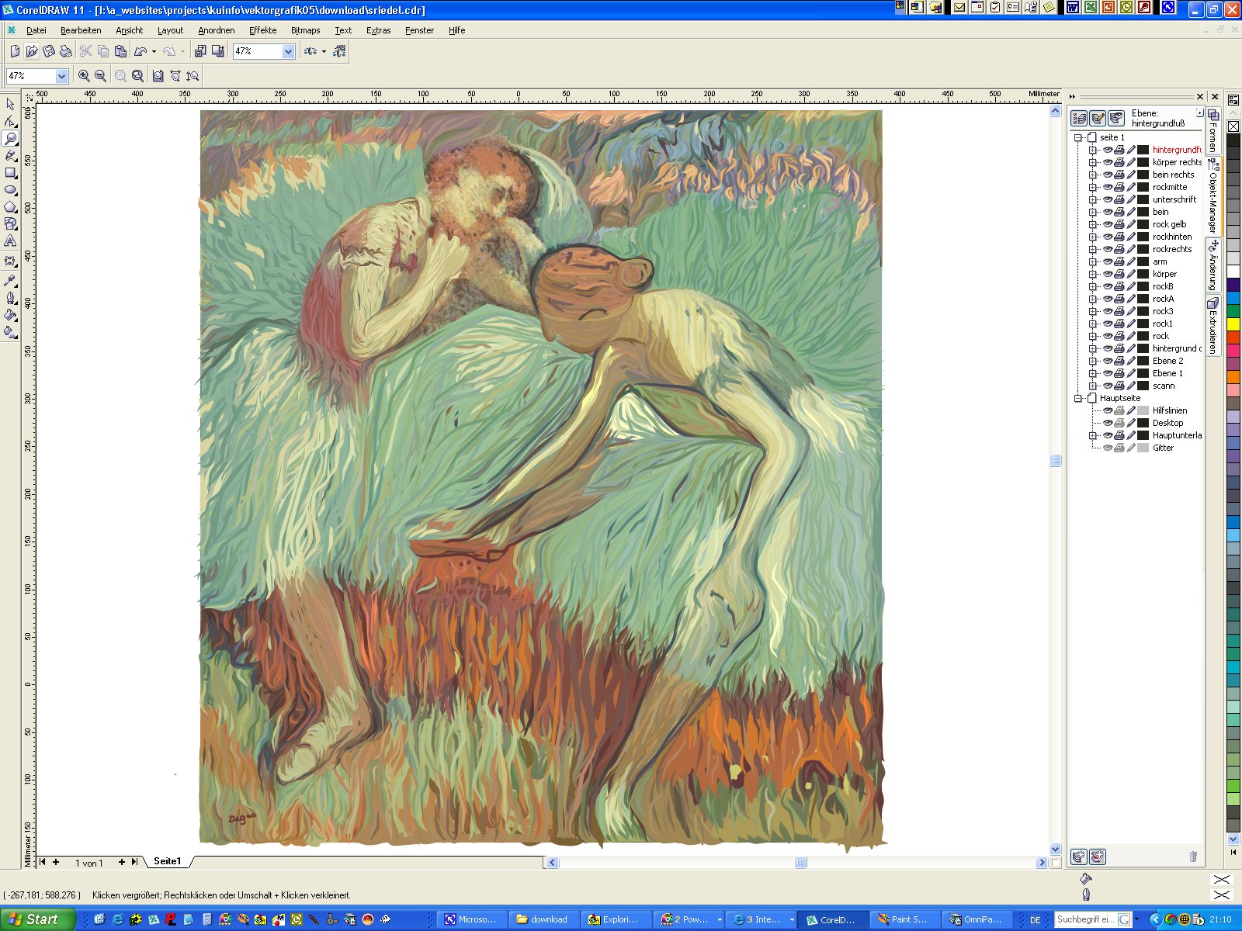Click the Import icon
1242x931 pixels.
[x=200, y=51]
